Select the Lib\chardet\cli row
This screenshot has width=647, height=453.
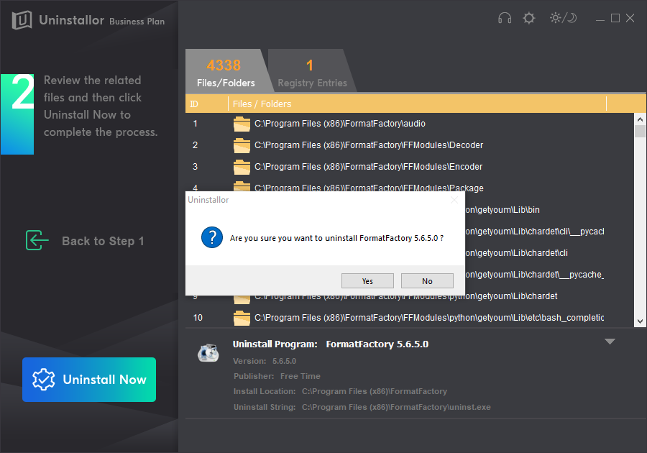click(x=549, y=253)
